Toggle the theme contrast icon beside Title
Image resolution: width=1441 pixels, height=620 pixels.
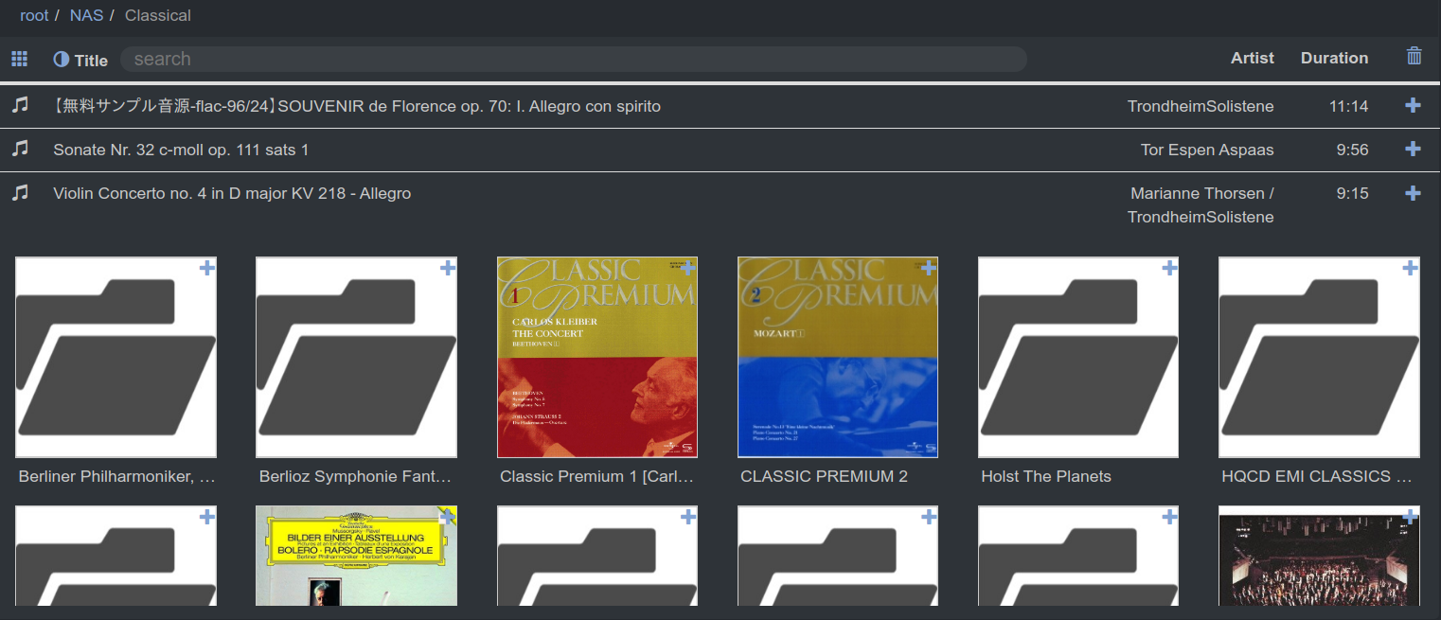point(62,59)
